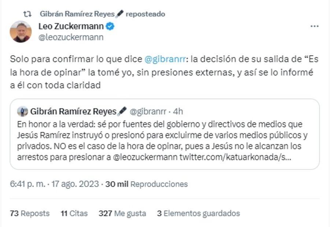Open the three-dot more options menu
Viewport: 332px width, 227px height.
[314, 26]
